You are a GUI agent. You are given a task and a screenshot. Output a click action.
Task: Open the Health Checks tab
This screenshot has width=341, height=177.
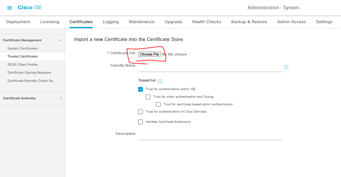click(207, 22)
